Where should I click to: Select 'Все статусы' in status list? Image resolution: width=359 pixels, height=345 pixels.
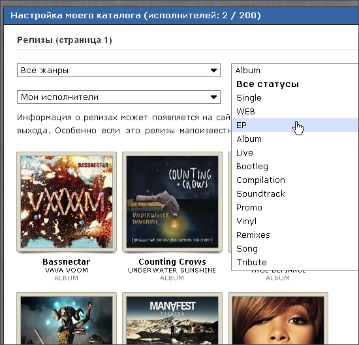click(x=295, y=84)
